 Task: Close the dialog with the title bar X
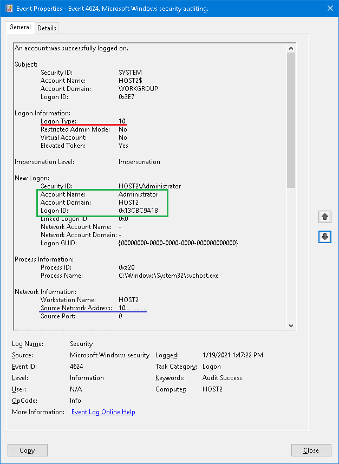click(x=330, y=9)
